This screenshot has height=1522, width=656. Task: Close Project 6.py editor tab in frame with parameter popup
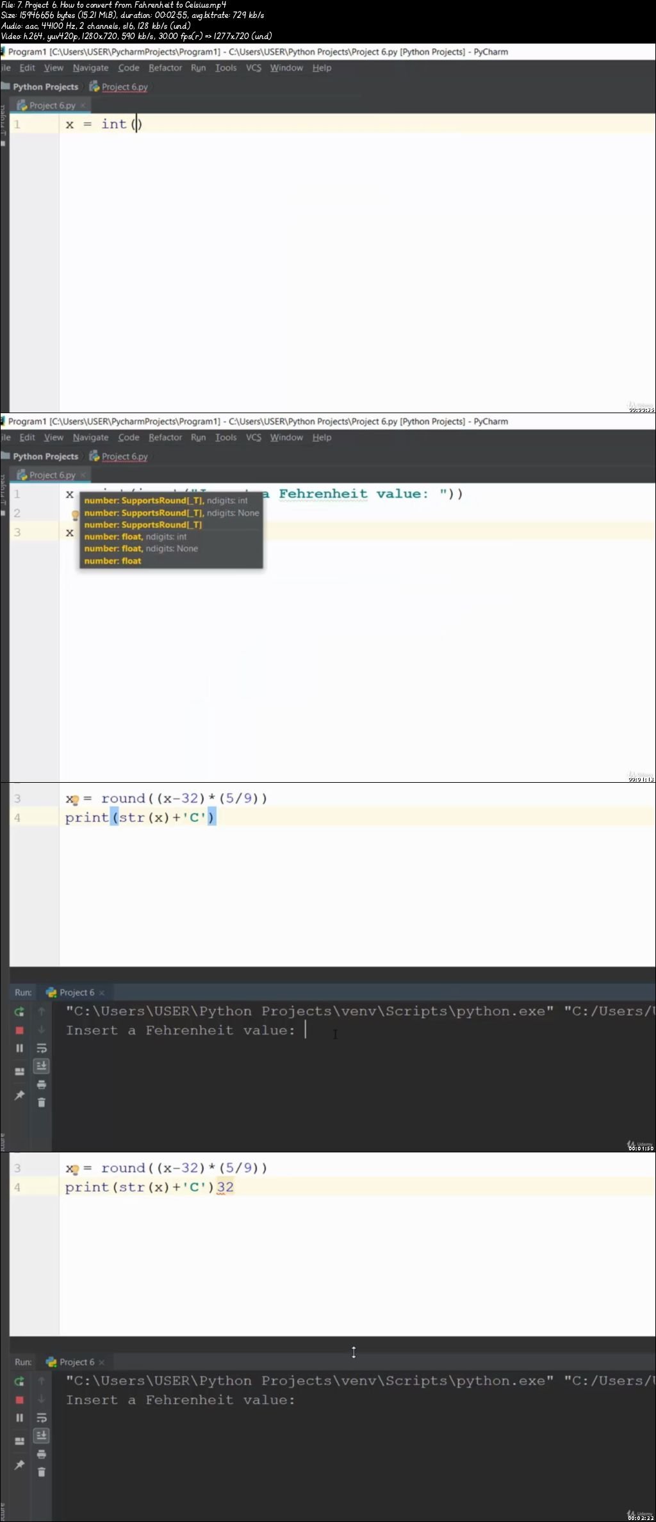pyautogui.click(x=83, y=475)
